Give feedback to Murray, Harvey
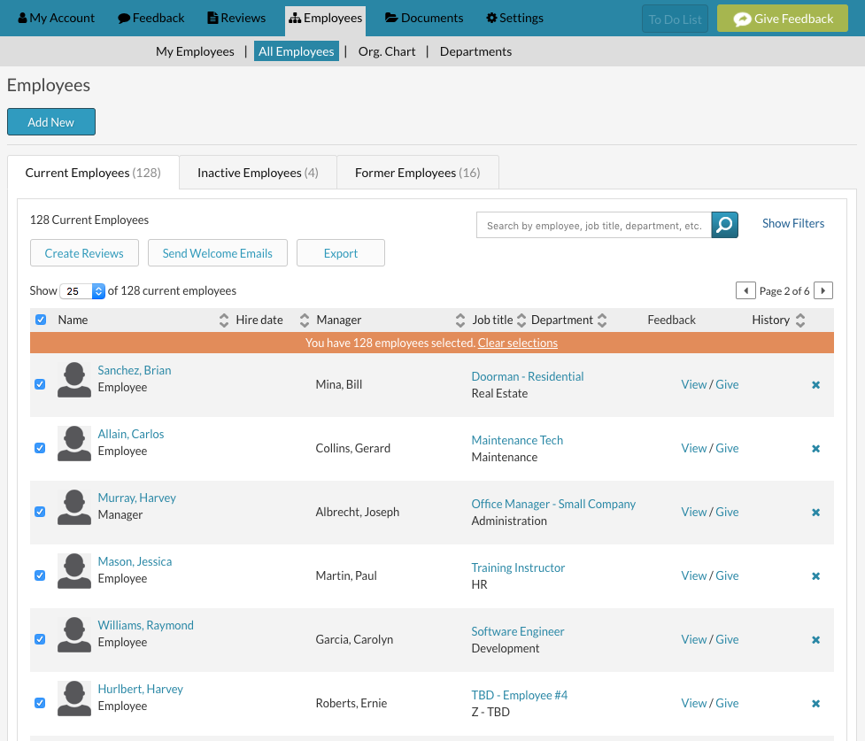Image resolution: width=865 pixels, height=741 pixels. pos(727,512)
